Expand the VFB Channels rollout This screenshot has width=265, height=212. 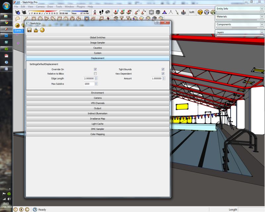coord(98,103)
